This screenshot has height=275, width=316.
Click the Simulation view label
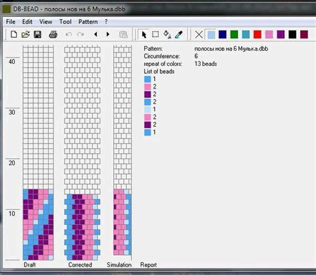coord(119,265)
